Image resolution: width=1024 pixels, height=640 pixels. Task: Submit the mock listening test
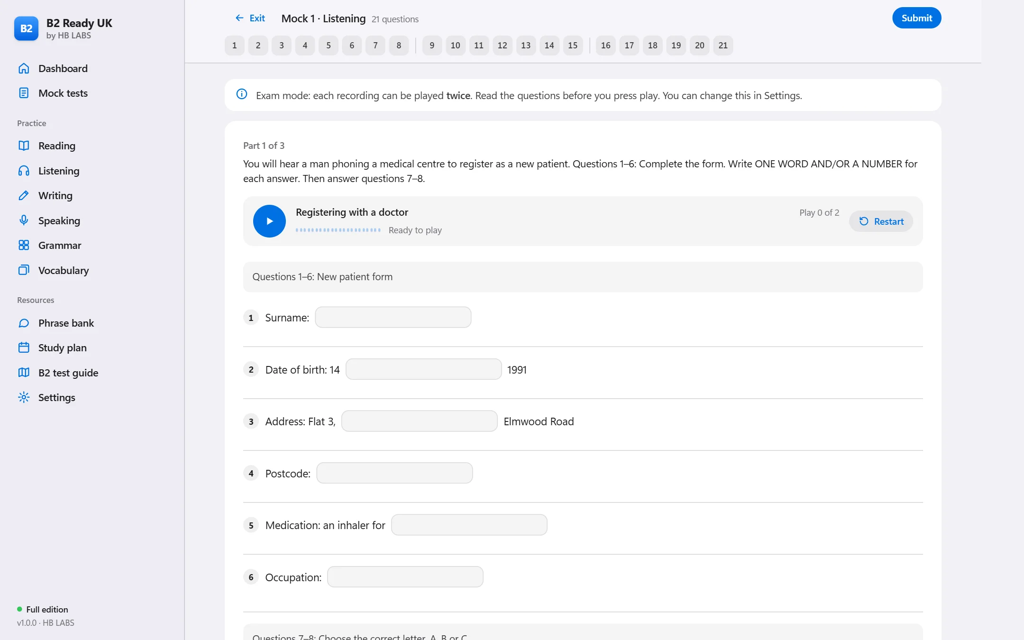click(916, 18)
